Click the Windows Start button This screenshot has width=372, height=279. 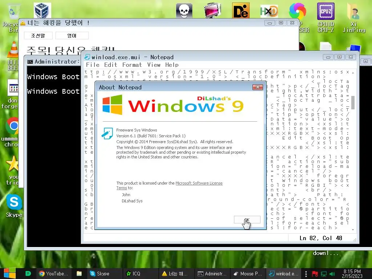pos(10,273)
